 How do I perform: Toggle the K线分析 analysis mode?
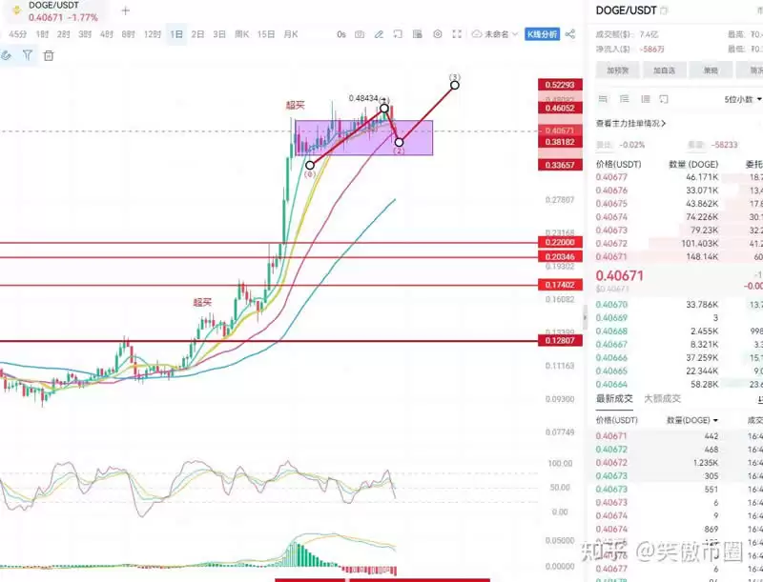point(543,33)
